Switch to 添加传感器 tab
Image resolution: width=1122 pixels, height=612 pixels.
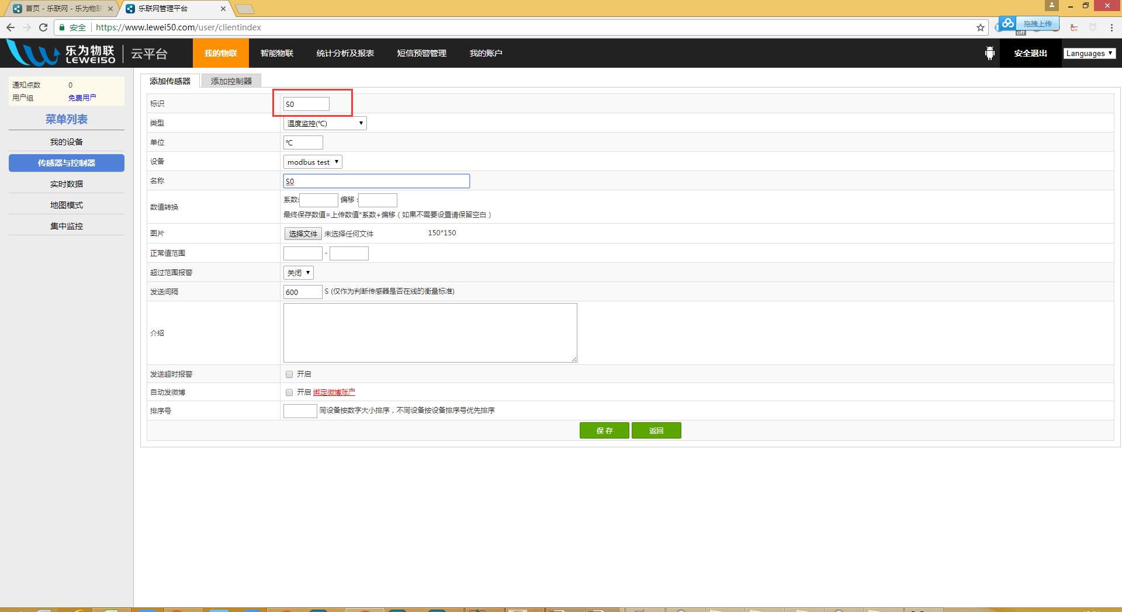pyautogui.click(x=170, y=81)
